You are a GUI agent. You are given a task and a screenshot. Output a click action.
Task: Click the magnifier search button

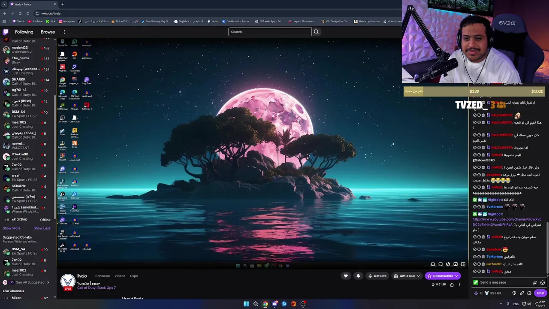coord(316,32)
